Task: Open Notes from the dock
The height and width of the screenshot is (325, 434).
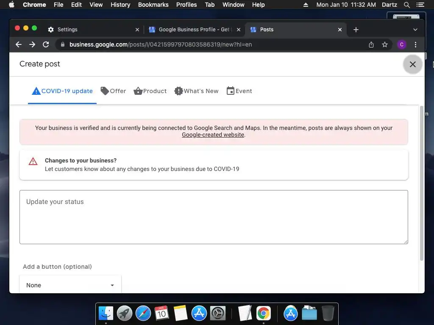Action: (181, 314)
